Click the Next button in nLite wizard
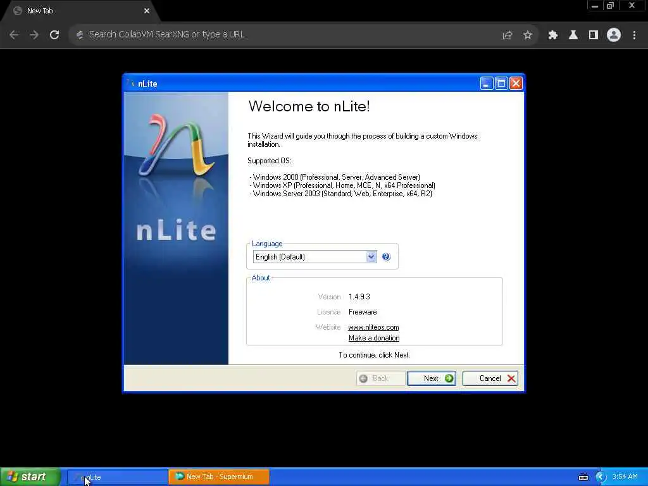 [x=431, y=378]
